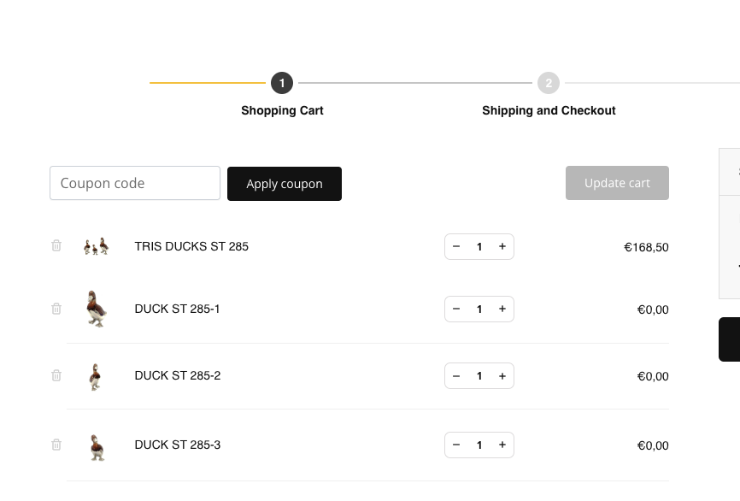The height and width of the screenshot is (501, 740).
Task: Decrease DUCK ST 285-3 quantity with minus
Action: pos(456,445)
